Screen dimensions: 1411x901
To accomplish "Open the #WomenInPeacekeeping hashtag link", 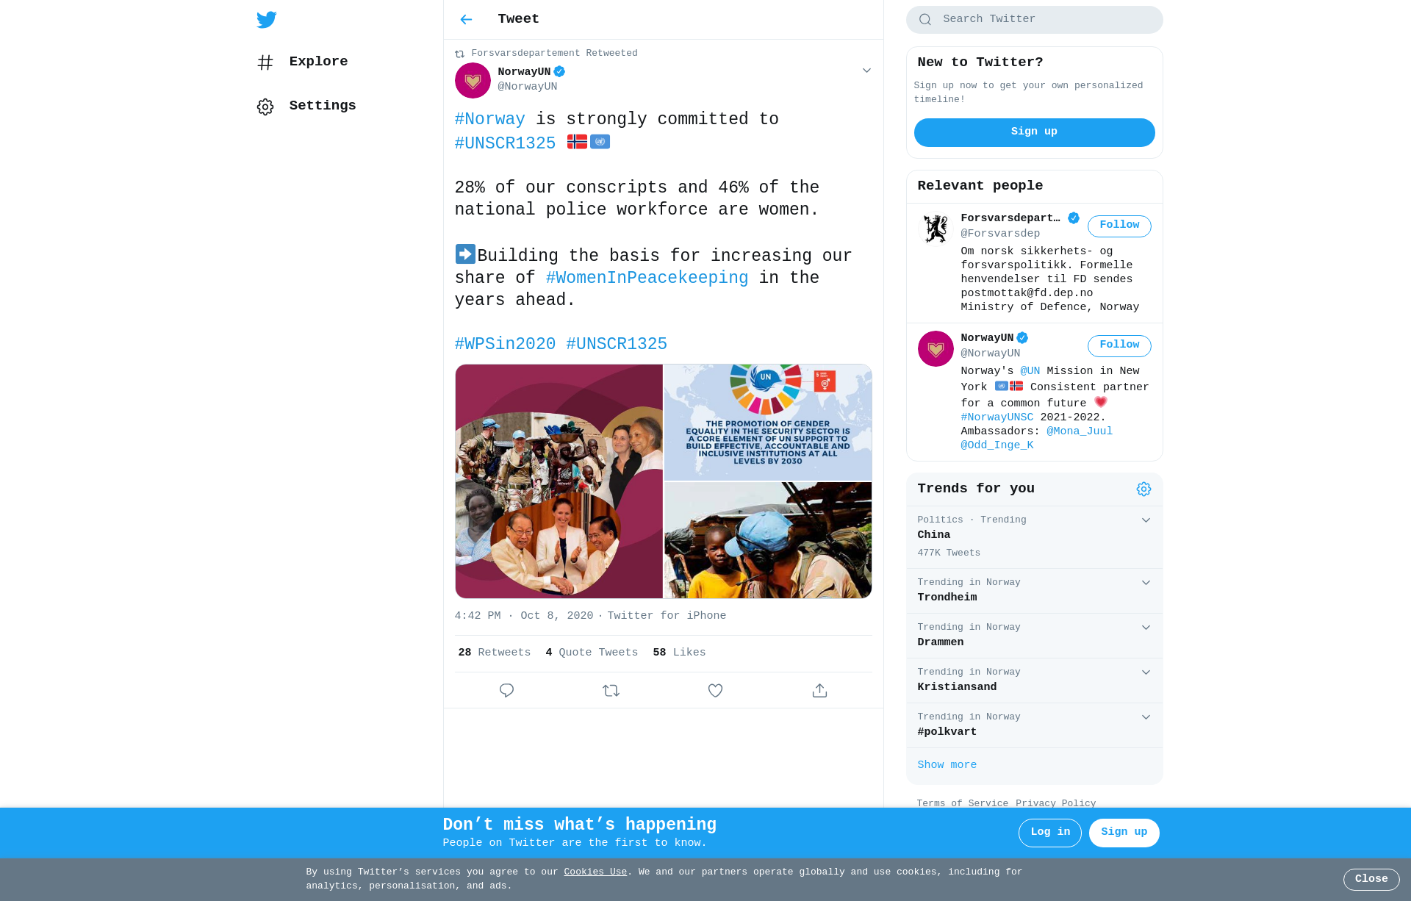I will click(x=647, y=278).
